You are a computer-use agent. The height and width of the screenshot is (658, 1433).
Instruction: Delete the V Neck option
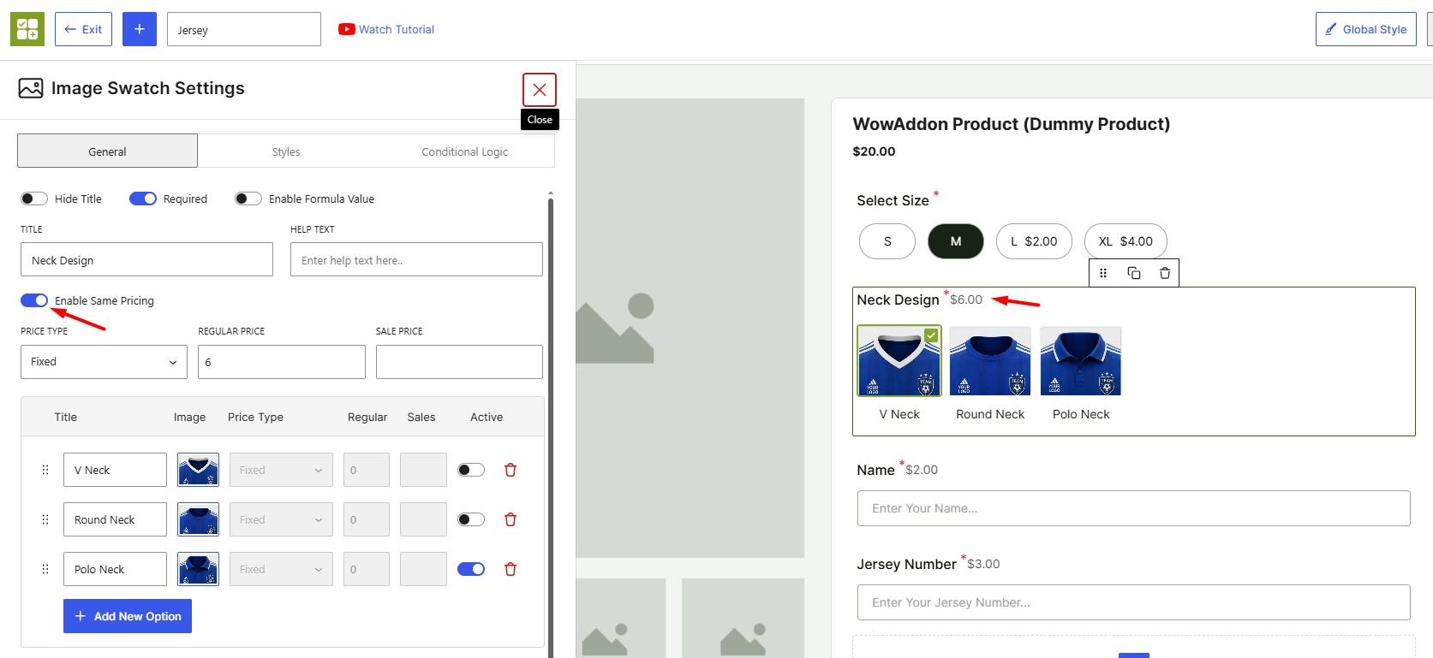pos(511,470)
